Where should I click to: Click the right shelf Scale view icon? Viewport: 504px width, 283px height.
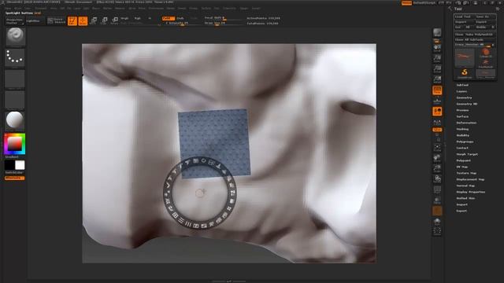pyautogui.click(x=437, y=168)
